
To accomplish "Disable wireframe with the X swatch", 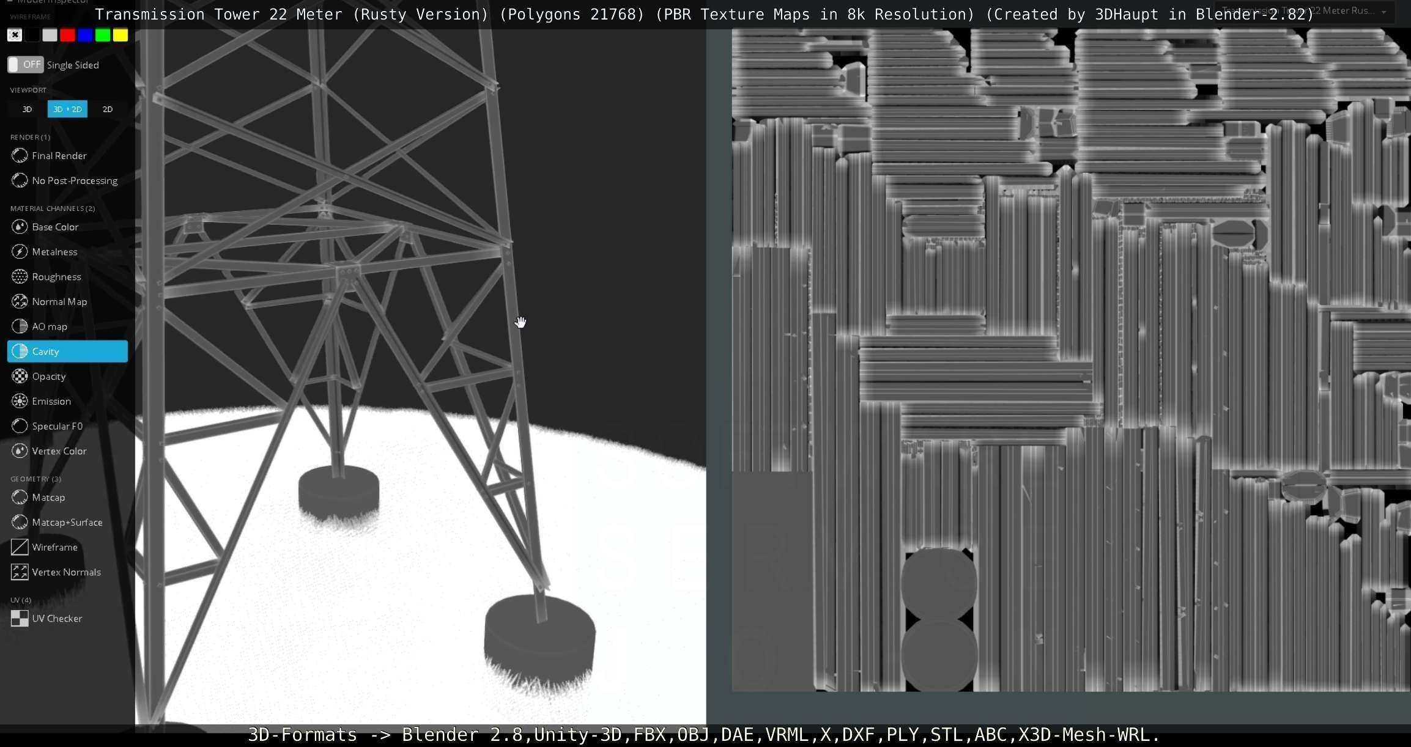I will tap(15, 35).
